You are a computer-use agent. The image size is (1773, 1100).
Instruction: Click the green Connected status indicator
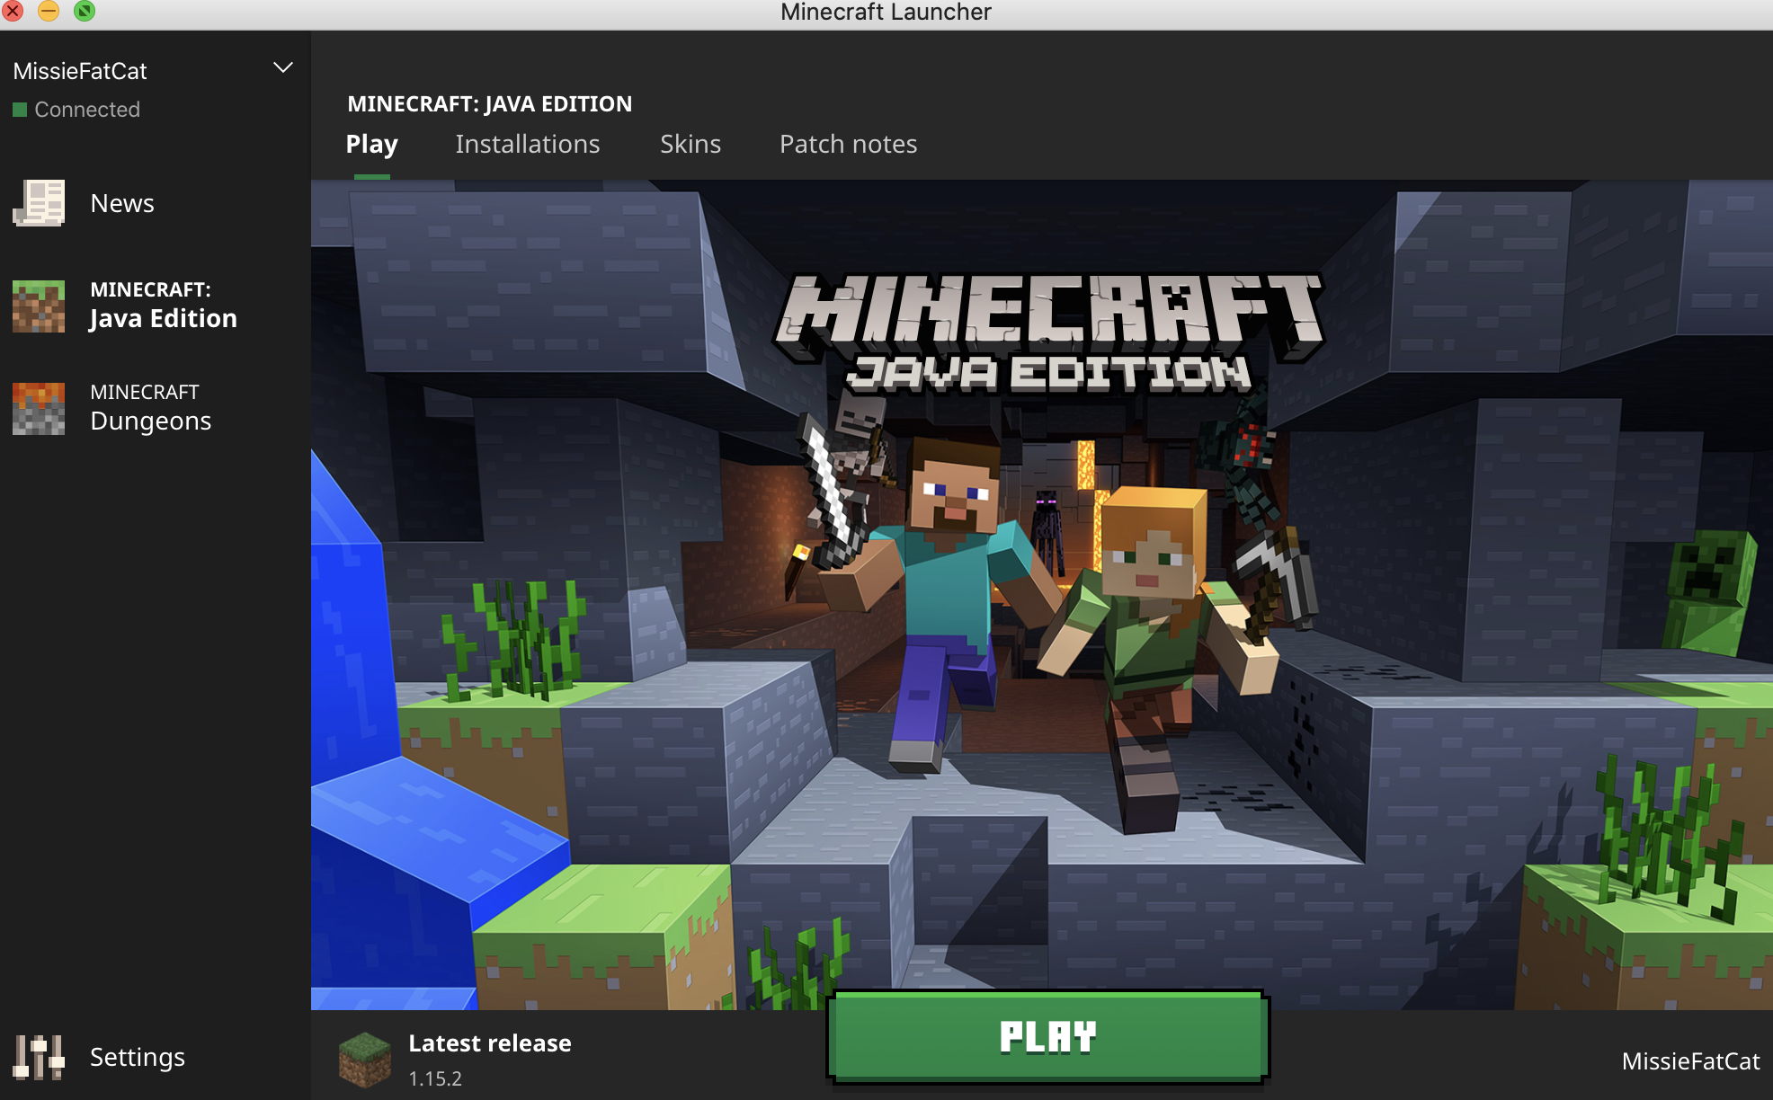click(x=20, y=110)
